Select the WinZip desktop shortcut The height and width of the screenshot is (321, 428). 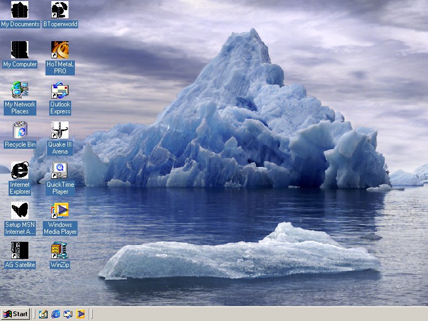coord(60,251)
